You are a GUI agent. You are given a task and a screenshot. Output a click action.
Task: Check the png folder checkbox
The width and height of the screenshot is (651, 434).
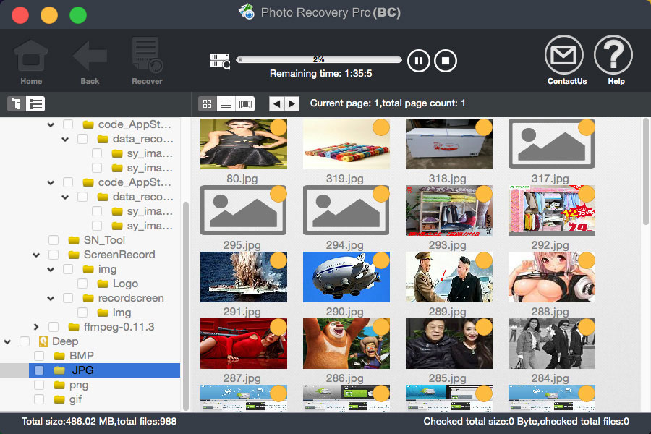[x=39, y=385]
